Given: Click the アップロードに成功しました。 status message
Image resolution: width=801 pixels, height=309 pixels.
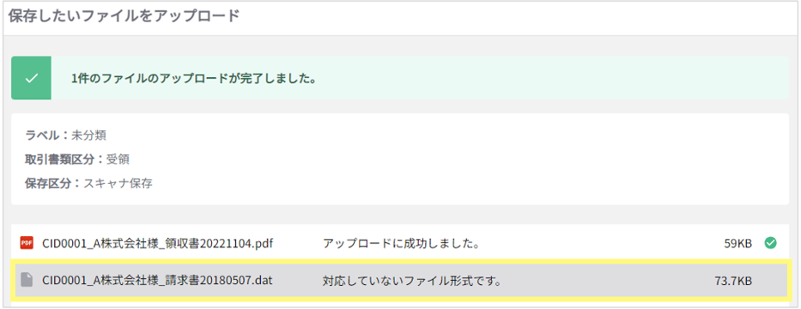Looking at the screenshot, I should tap(401, 243).
